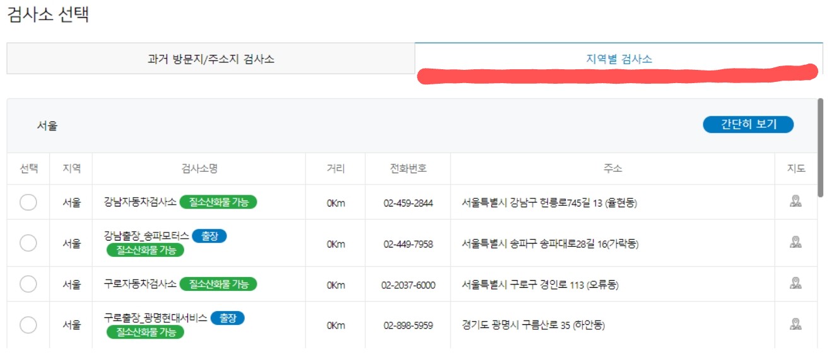This screenshot has width=832, height=357.
Task: Click the 강남자동차검사소 name text
Action: [140, 202]
